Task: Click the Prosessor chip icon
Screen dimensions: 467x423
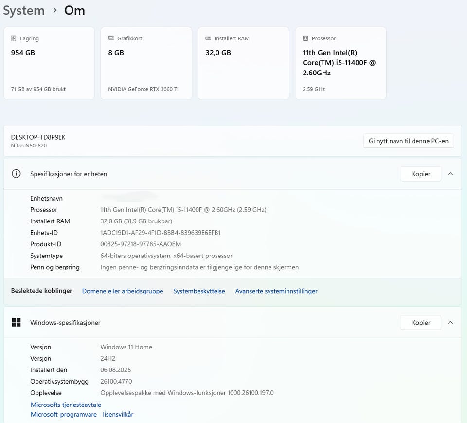Action: tap(305, 38)
